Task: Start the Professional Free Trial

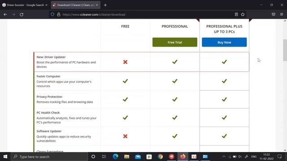Action: (x=175, y=42)
